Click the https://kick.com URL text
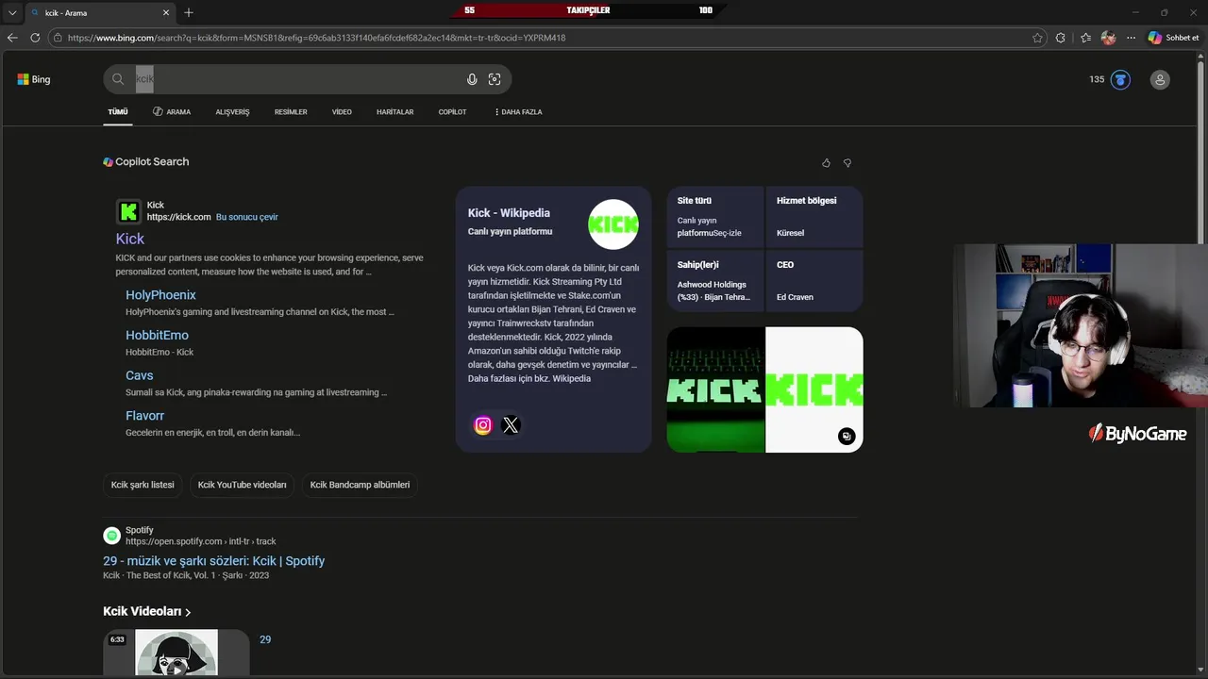Image resolution: width=1208 pixels, height=679 pixels. (178, 217)
